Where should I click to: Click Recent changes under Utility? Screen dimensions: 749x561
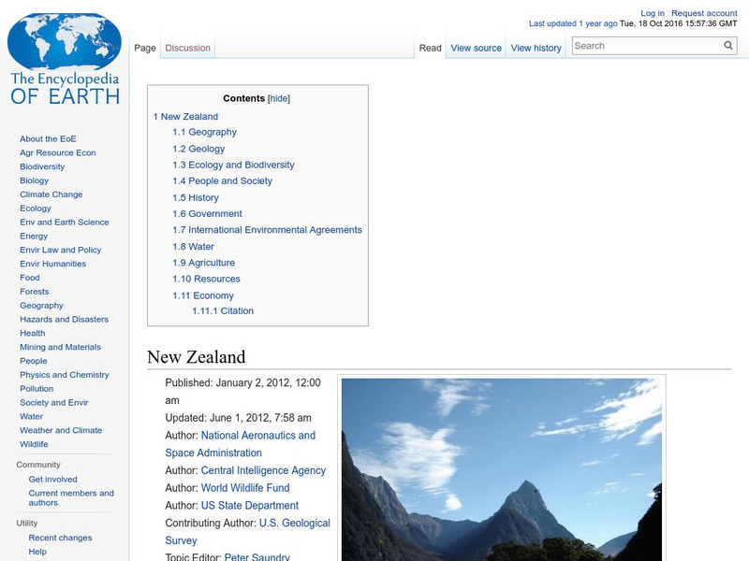(x=58, y=538)
